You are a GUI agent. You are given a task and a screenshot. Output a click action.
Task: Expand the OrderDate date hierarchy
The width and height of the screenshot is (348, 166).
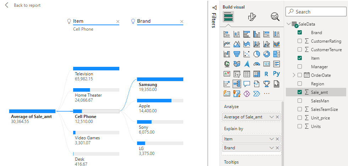click(294, 75)
